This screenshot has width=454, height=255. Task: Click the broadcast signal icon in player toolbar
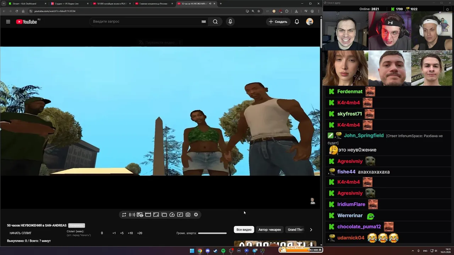pyautogui.click(x=132, y=215)
